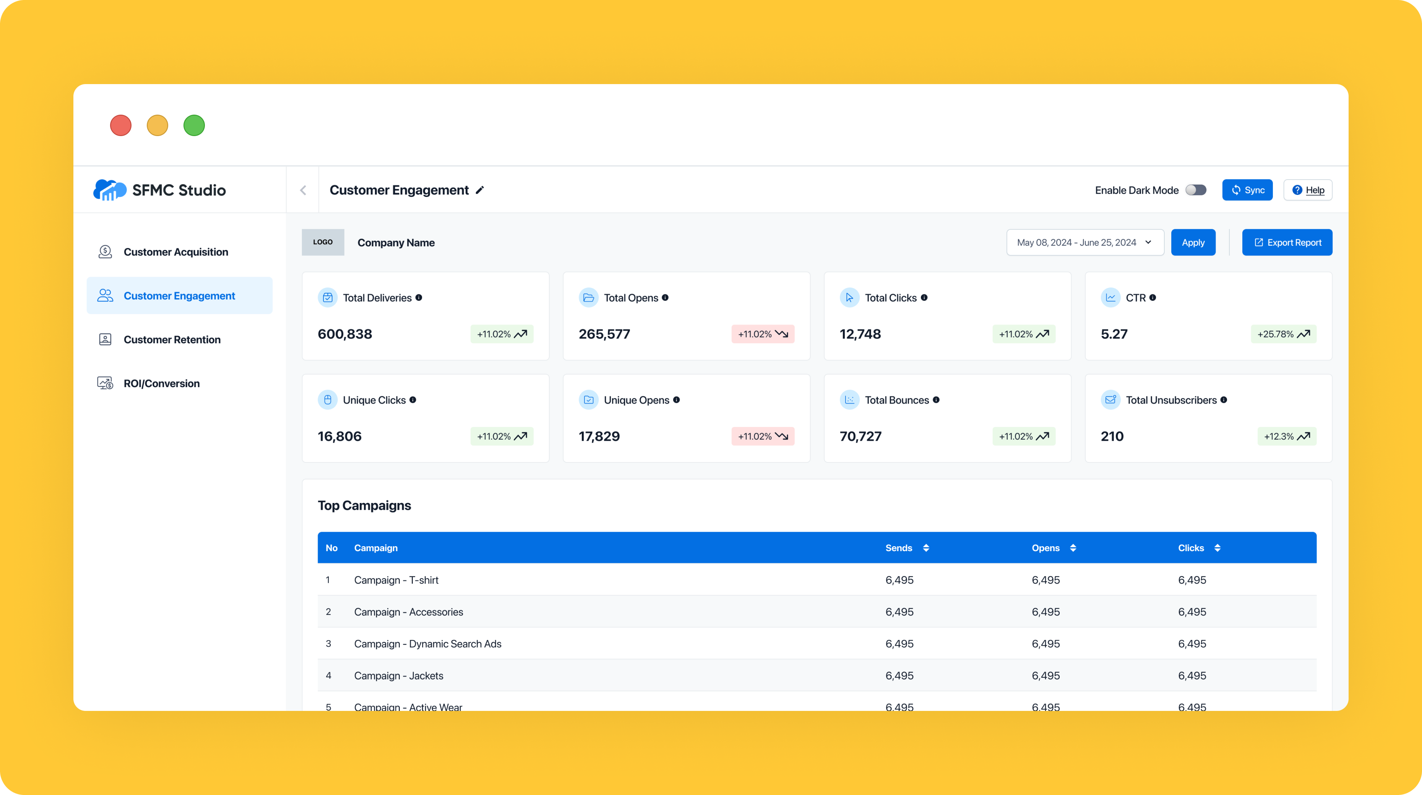1422x795 pixels.
Task: Go to Customer Retention section
Action: pyautogui.click(x=179, y=339)
